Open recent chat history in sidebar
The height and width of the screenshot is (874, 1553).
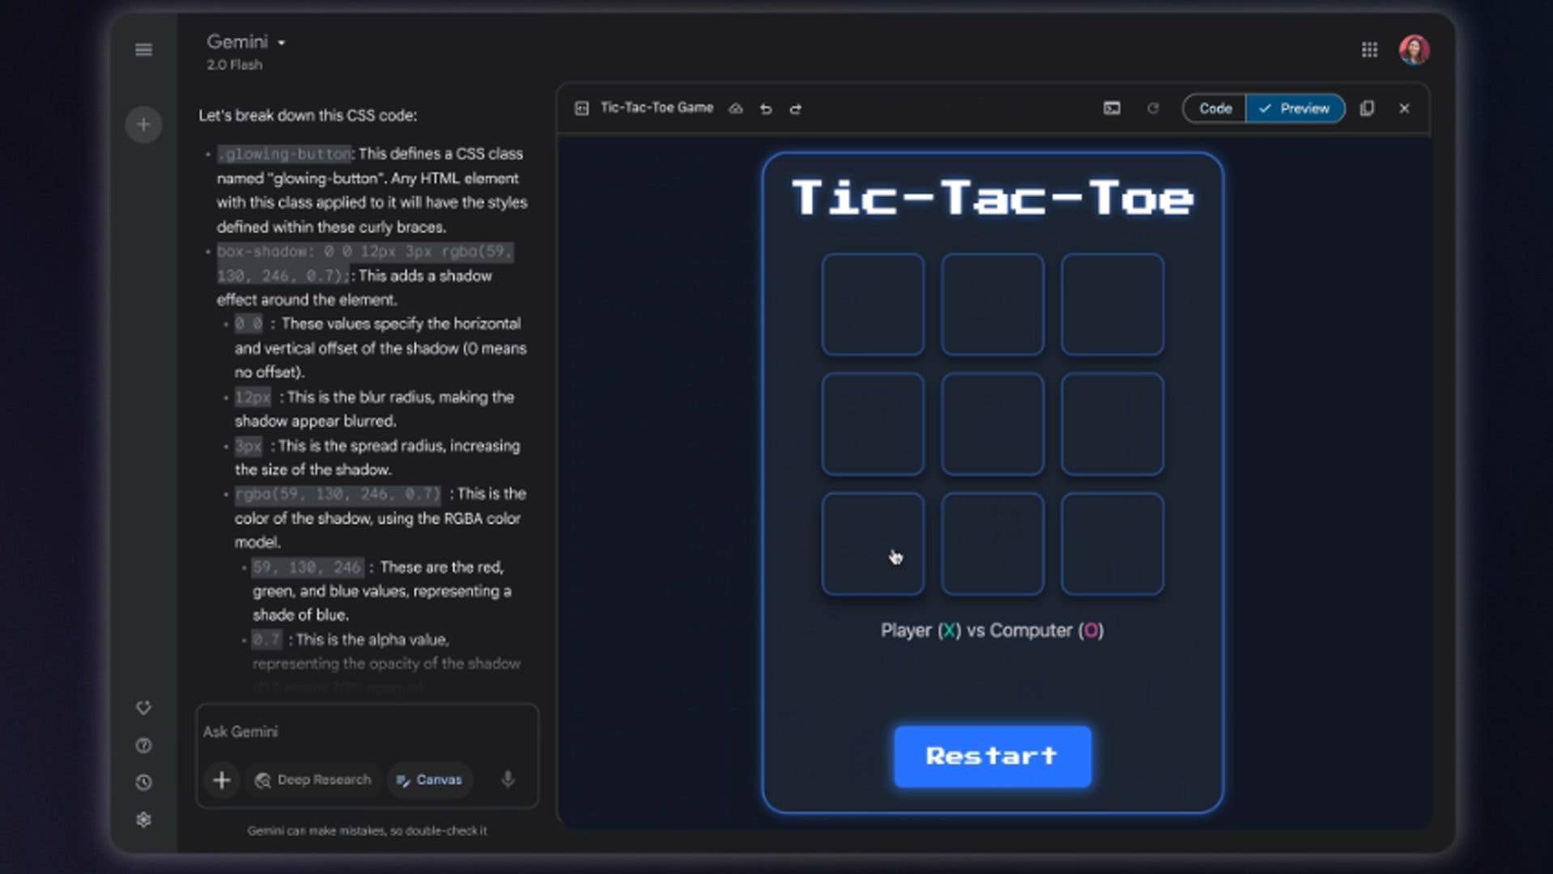143,782
